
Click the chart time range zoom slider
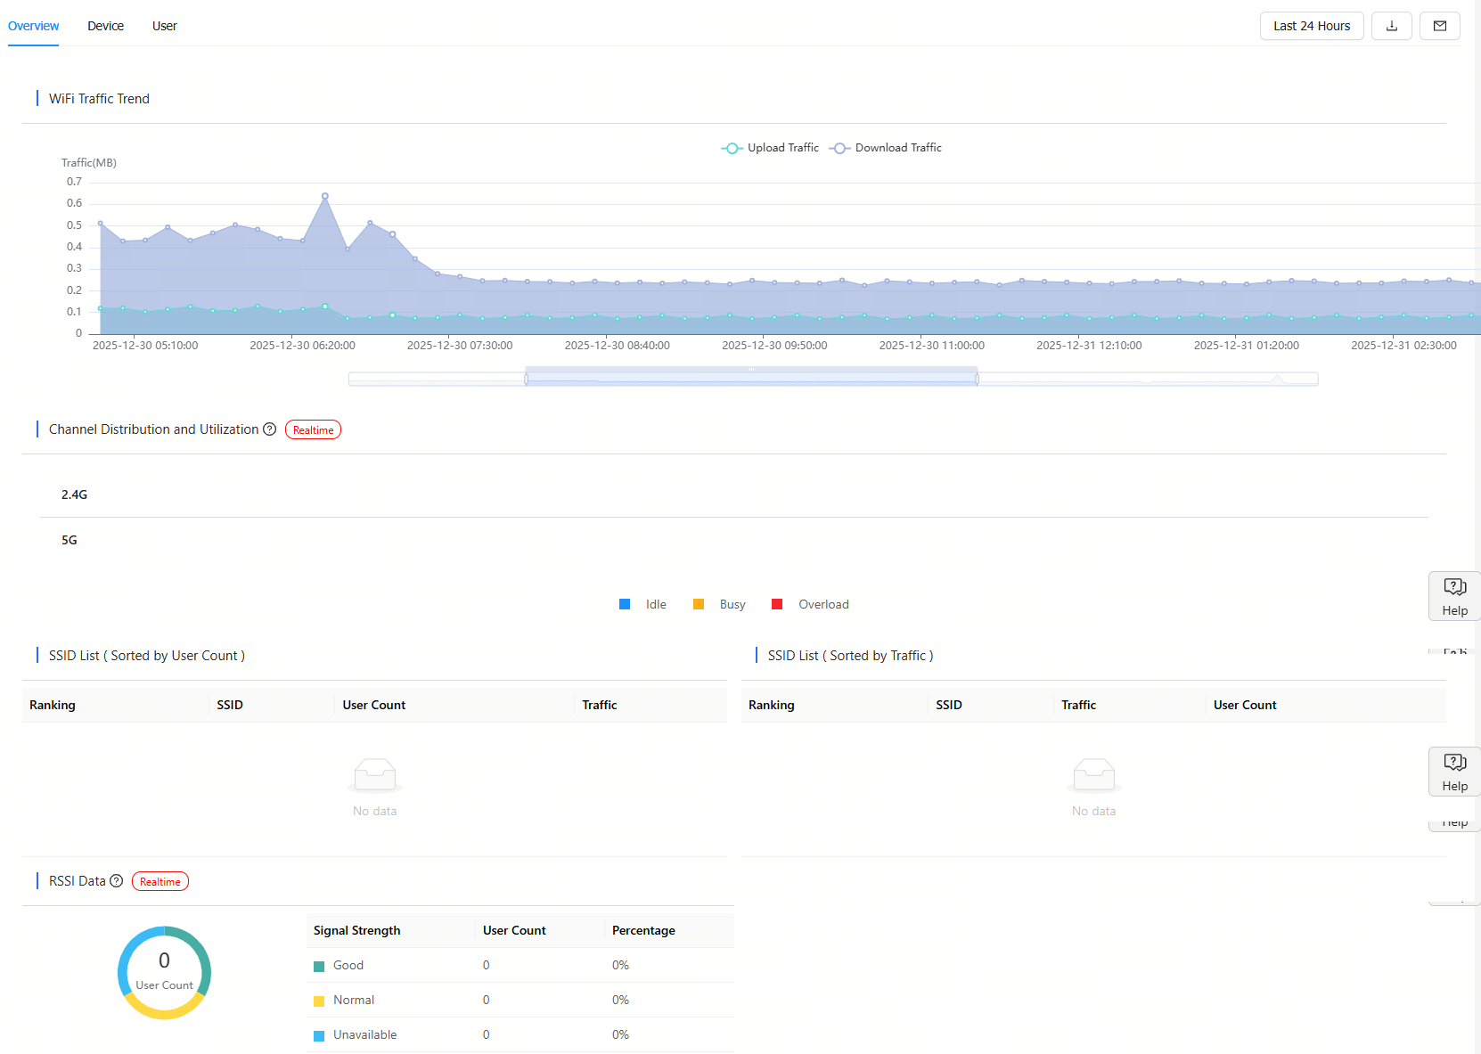(x=751, y=379)
